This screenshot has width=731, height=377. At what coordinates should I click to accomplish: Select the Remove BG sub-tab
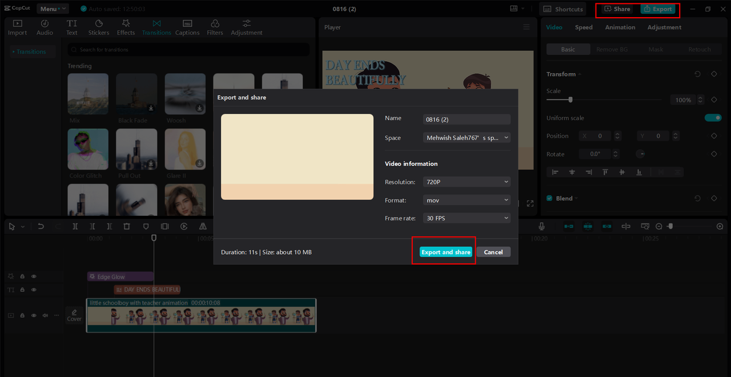coord(612,49)
